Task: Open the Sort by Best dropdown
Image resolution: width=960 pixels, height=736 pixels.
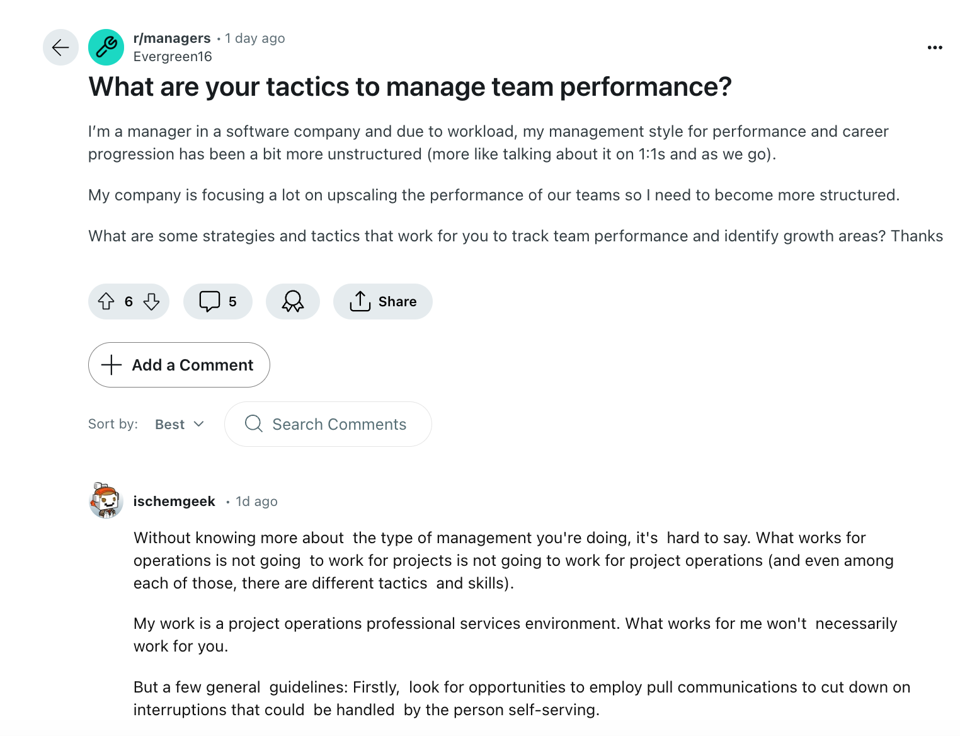Action: (178, 424)
